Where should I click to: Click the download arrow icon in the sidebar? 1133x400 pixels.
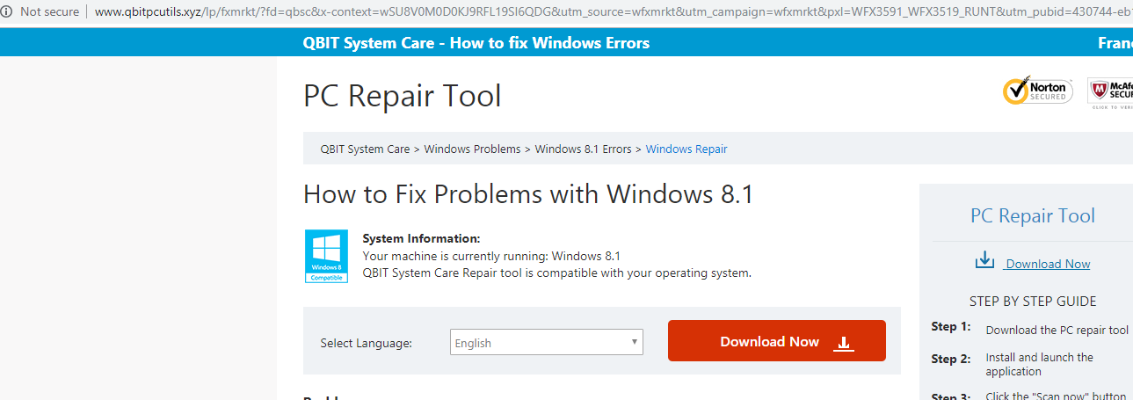pos(984,261)
